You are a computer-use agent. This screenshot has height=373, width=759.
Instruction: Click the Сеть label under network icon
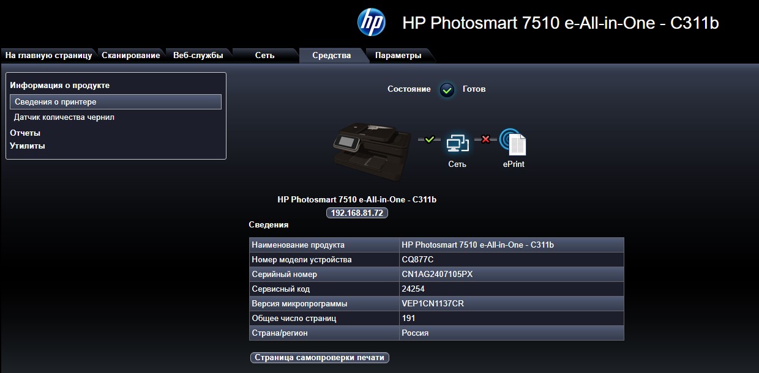tap(457, 164)
